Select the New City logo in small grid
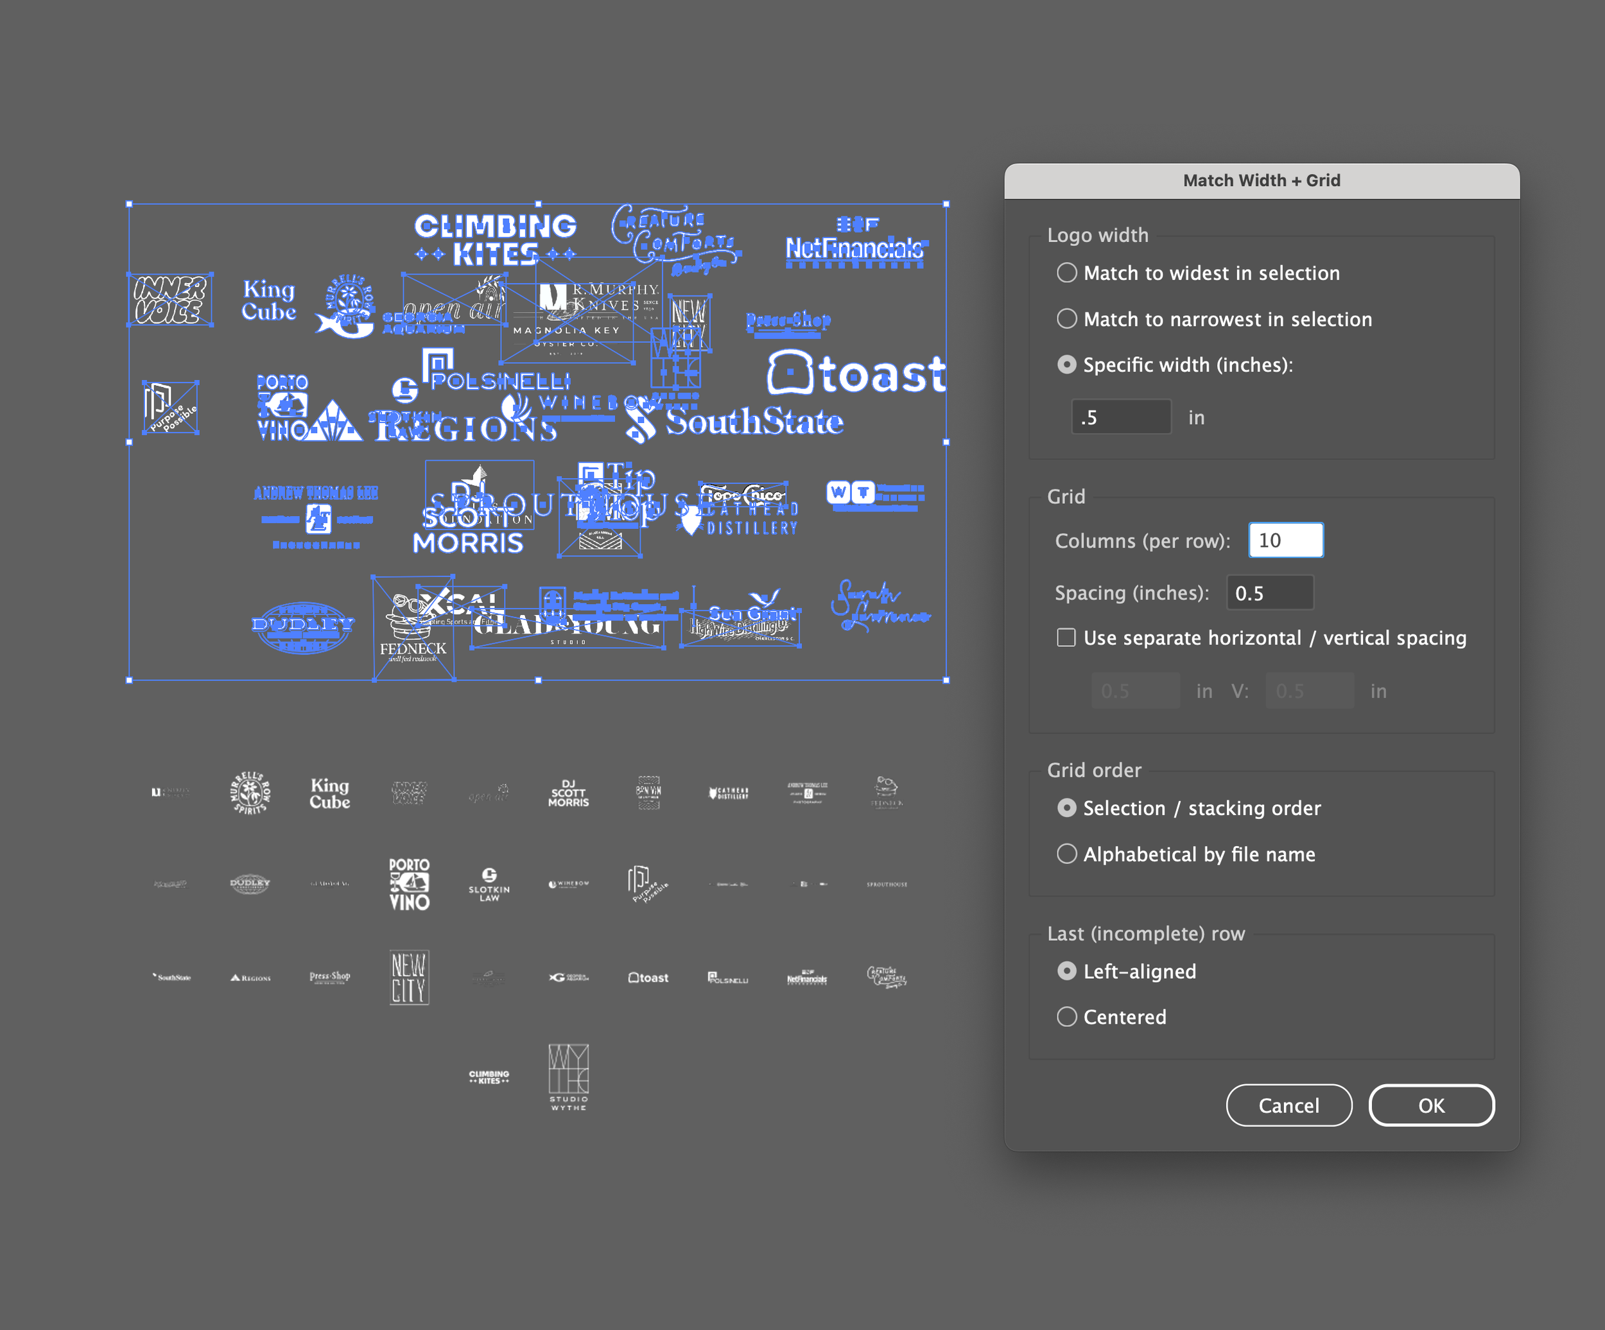 coord(410,978)
